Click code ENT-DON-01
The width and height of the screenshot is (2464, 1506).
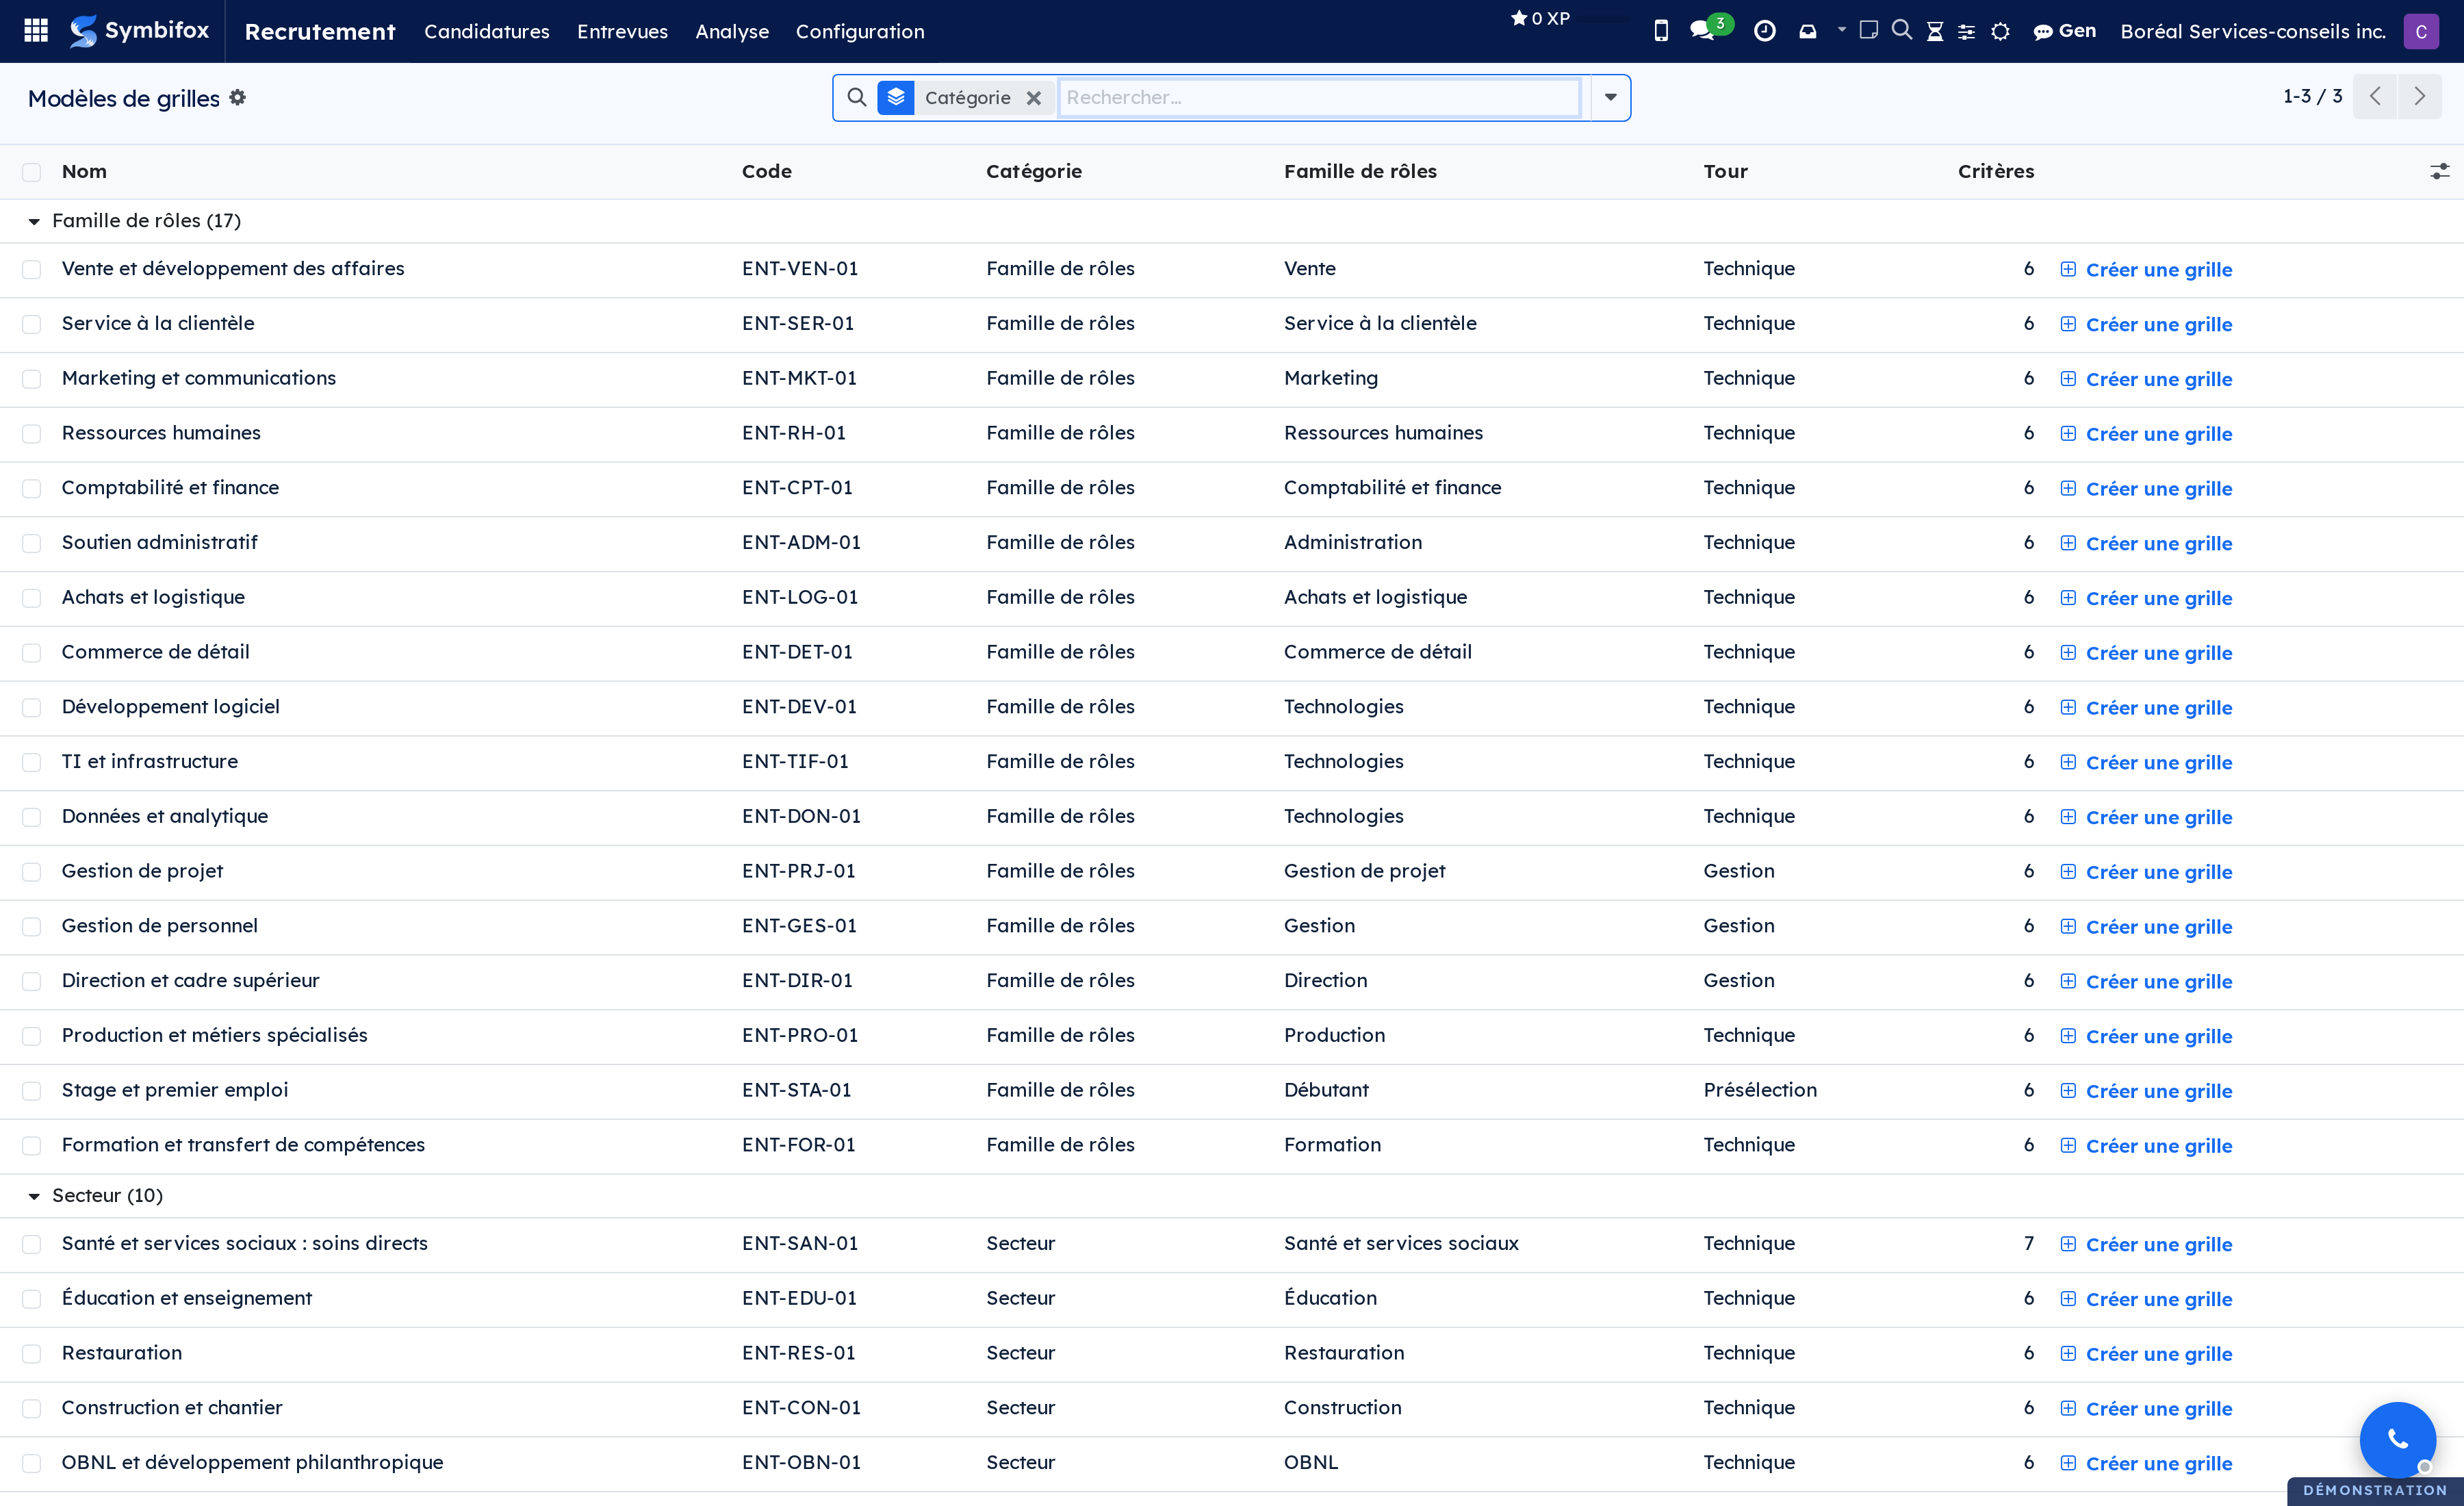800,816
